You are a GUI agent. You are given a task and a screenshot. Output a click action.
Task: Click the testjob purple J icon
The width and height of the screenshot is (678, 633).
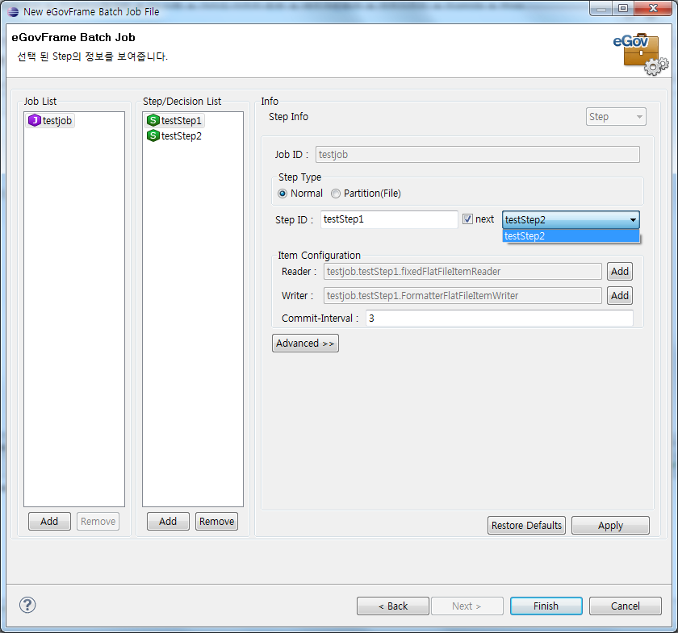click(x=34, y=120)
